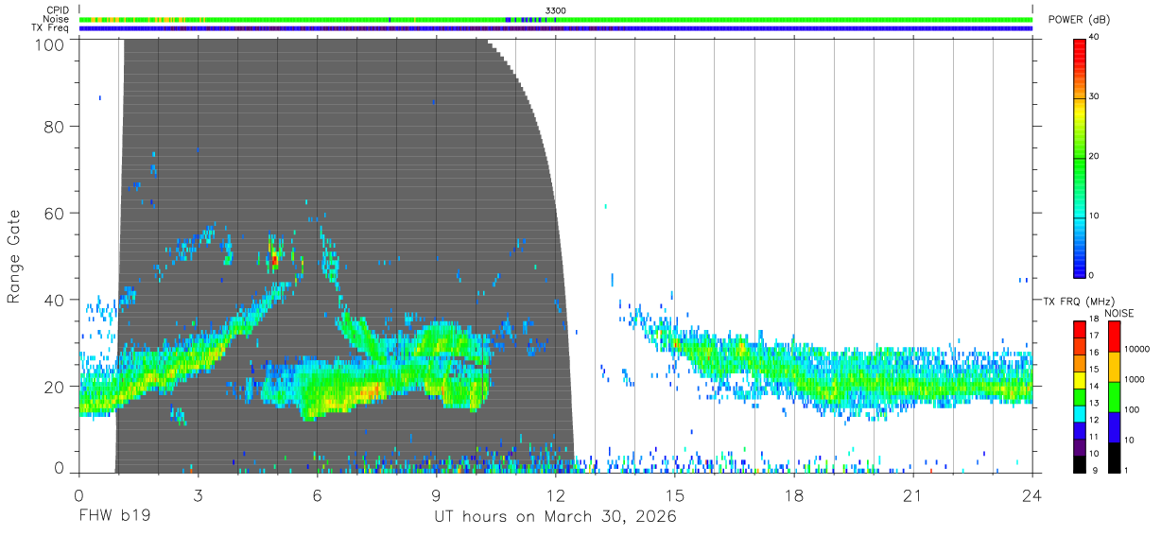
Task: Click the range gate tick label 80
Action: click(53, 126)
